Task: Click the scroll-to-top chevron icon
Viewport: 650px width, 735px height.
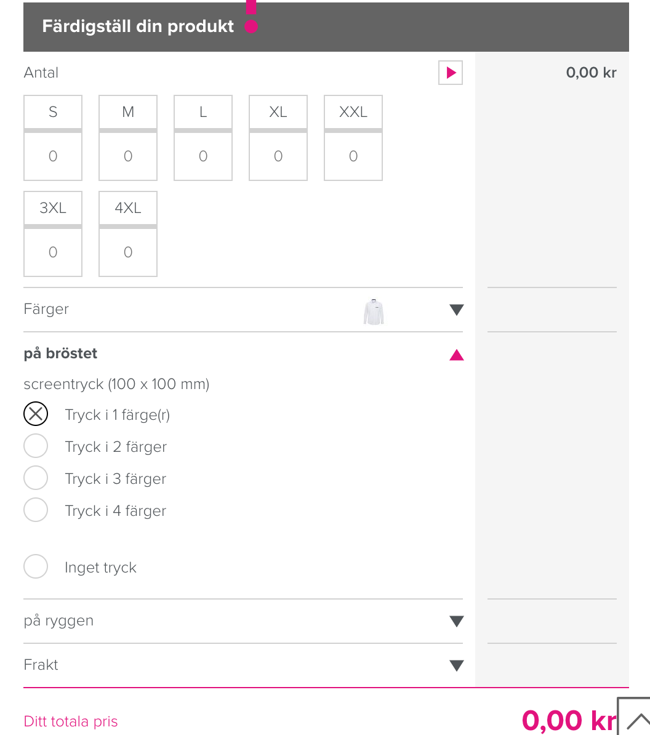Action: click(636, 719)
